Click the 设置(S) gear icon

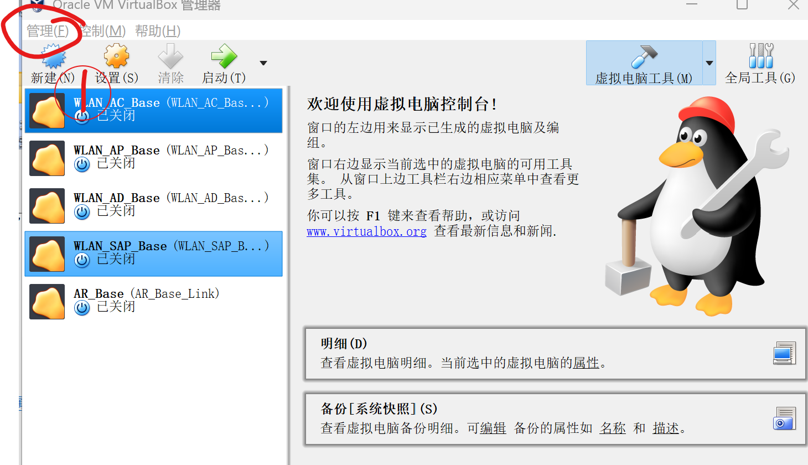(x=116, y=56)
